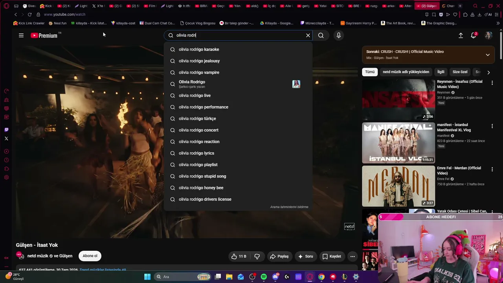This screenshot has width=503, height=283.
Task: Expand the 'Sonraki: CRUSH - CRUSH!' mix panel
Action: tap(488, 55)
